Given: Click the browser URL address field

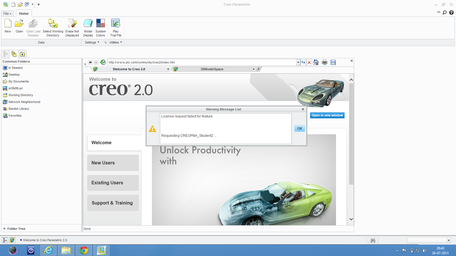Looking at the screenshot, I should click(x=202, y=62).
